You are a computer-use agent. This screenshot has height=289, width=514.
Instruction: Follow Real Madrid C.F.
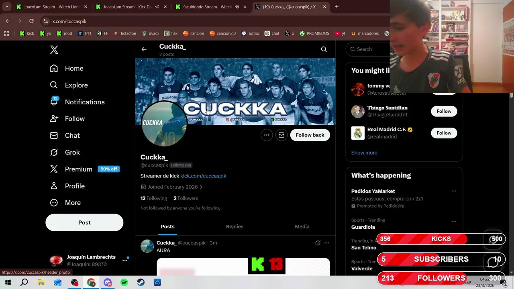[444, 133]
